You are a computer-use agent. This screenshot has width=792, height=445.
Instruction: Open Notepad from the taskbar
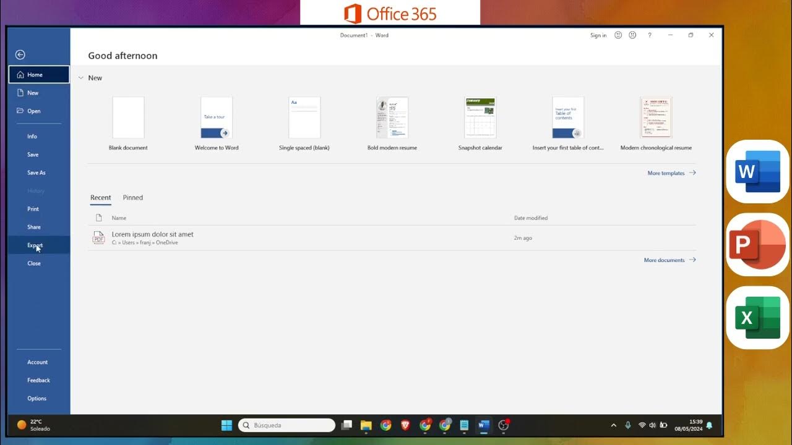pos(465,425)
